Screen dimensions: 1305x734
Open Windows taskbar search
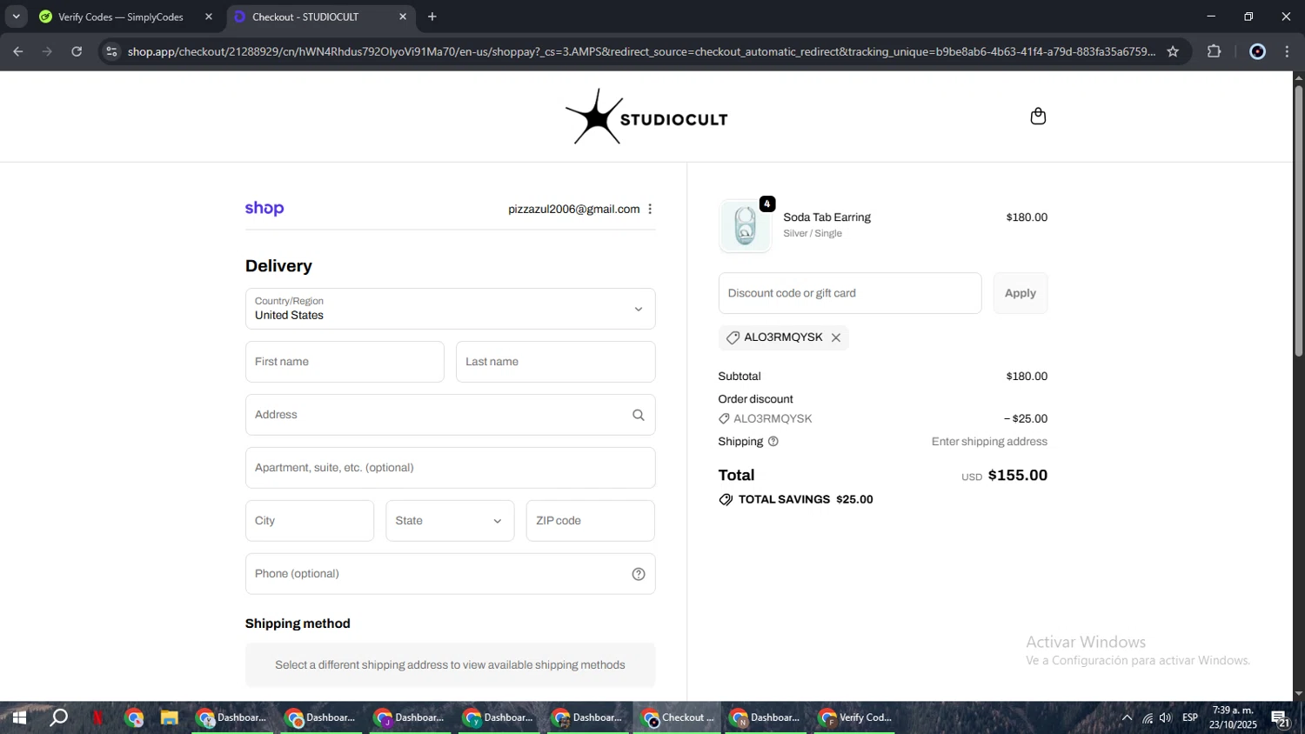pos(59,717)
